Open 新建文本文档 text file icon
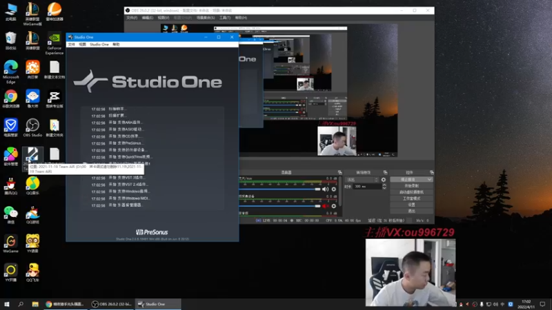Image resolution: width=552 pixels, height=310 pixels. click(x=55, y=70)
